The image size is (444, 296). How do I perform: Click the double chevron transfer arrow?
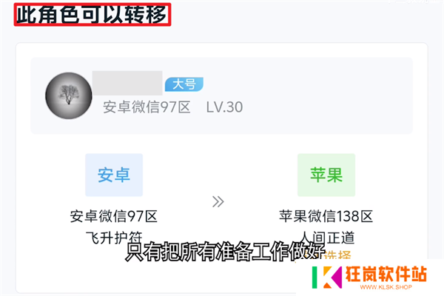point(218,202)
